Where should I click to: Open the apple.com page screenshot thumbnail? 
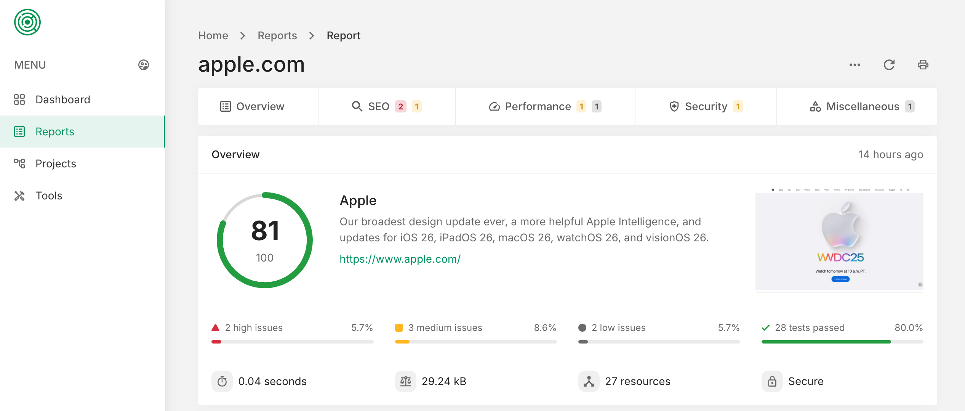[839, 240]
